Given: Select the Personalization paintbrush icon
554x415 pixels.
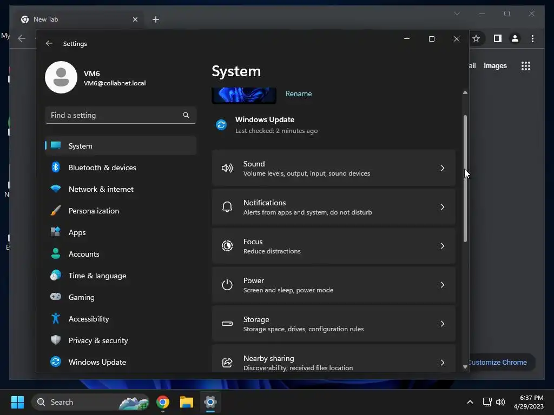Looking at the screenshot, I should 56,211.
